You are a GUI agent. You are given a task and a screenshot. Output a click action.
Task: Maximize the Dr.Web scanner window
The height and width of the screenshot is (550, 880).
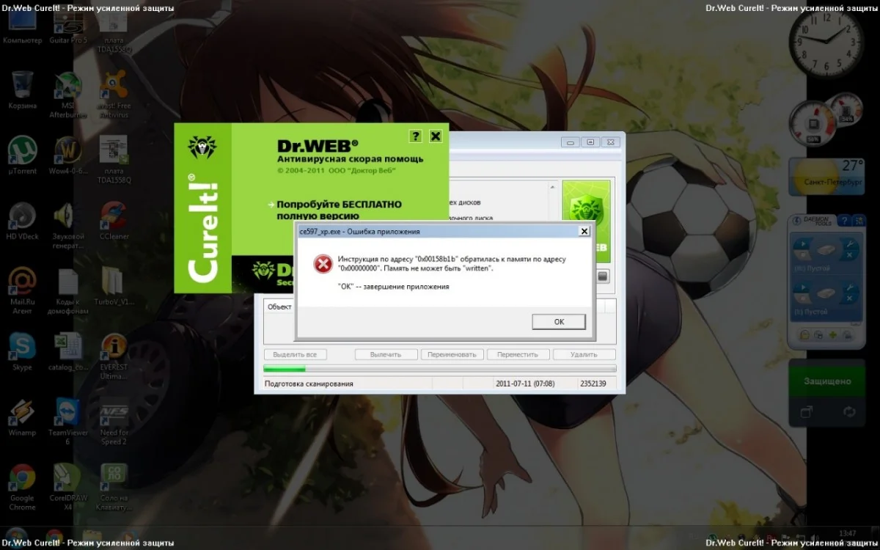point(589,142)
